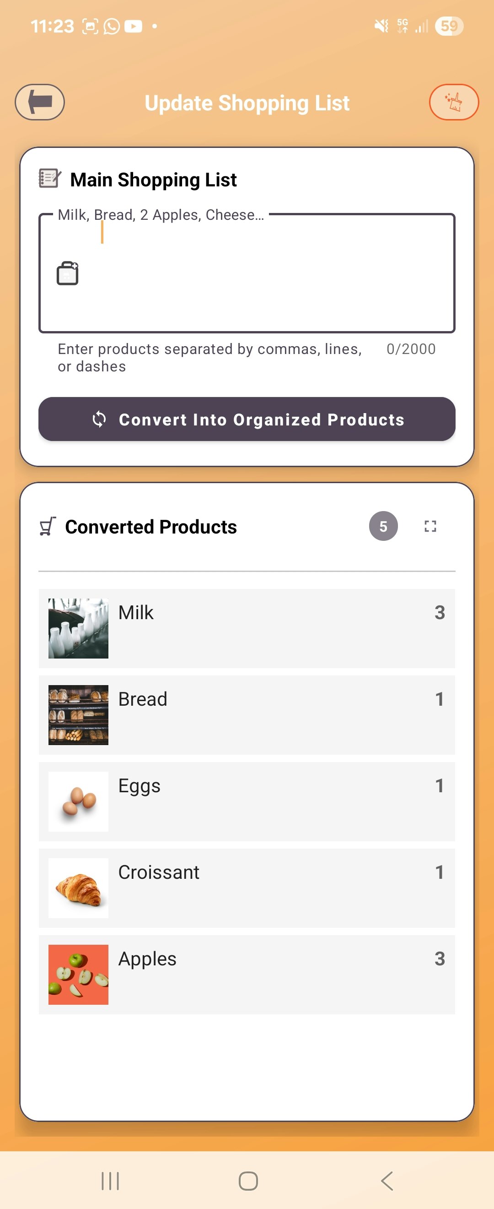Viewport: 494px width, 1209px height.
Task: Tap the back flag icon button
Action: click(40, 102)
